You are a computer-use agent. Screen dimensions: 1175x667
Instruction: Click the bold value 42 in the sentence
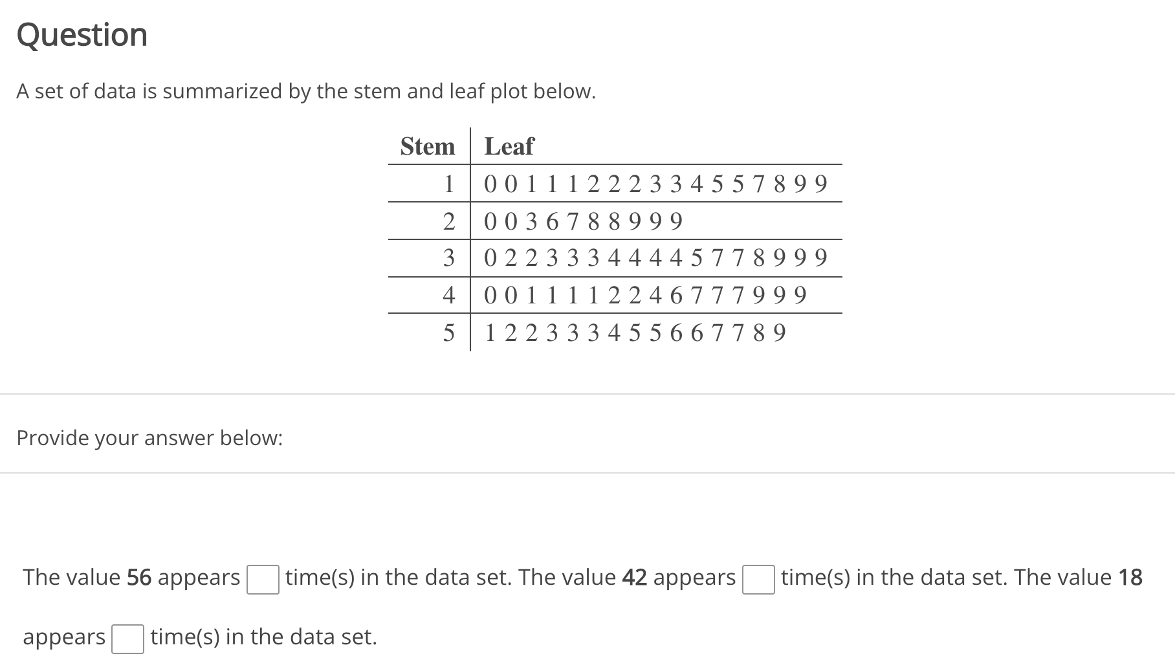pyautogui.click(x=635, y=577)
